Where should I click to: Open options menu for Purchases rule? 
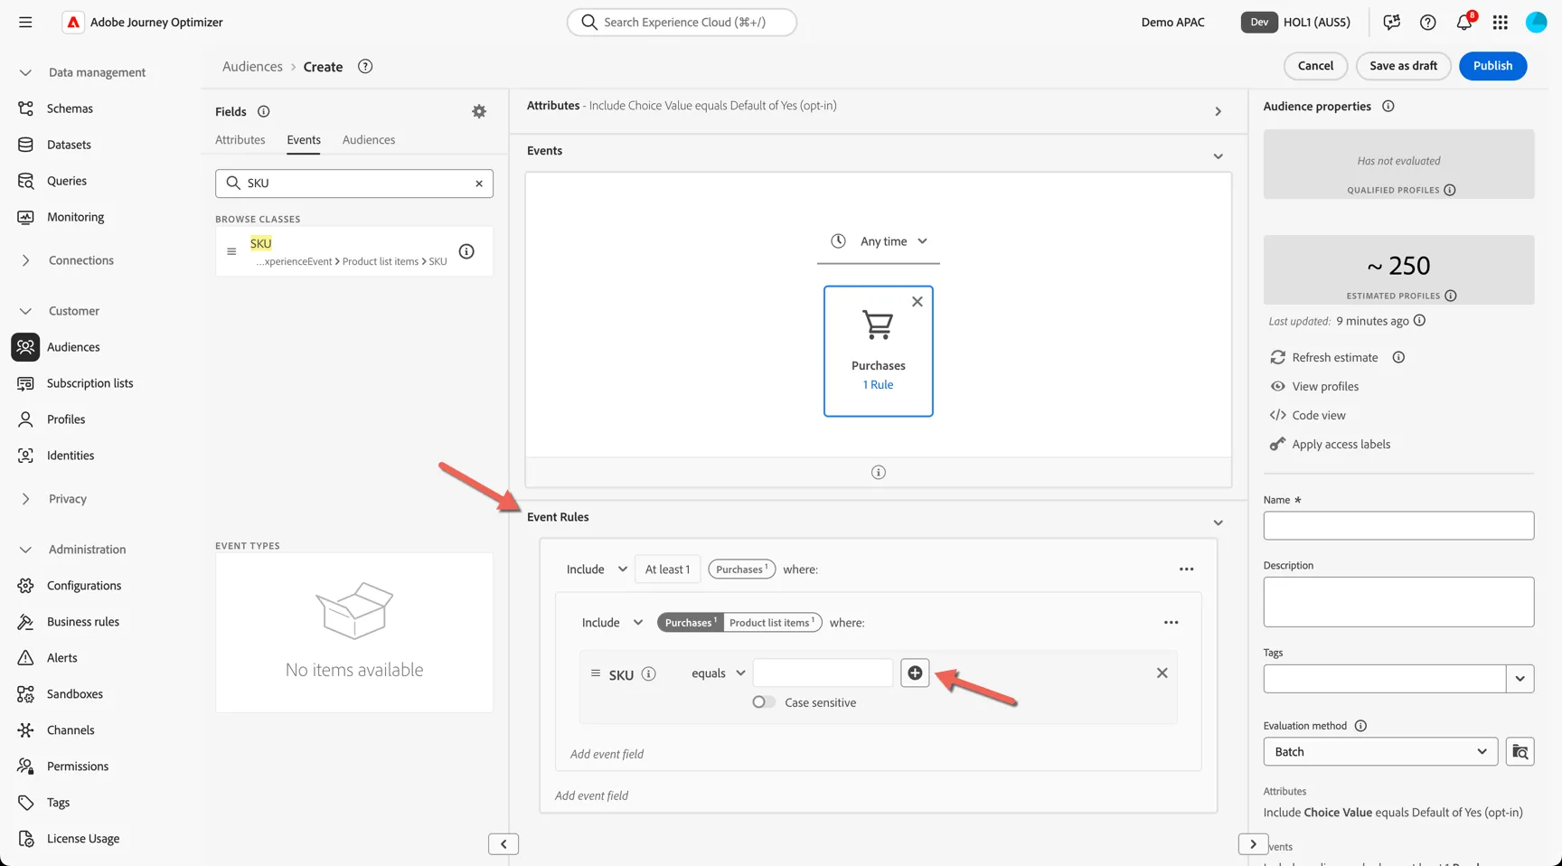tap(1186, 569)
